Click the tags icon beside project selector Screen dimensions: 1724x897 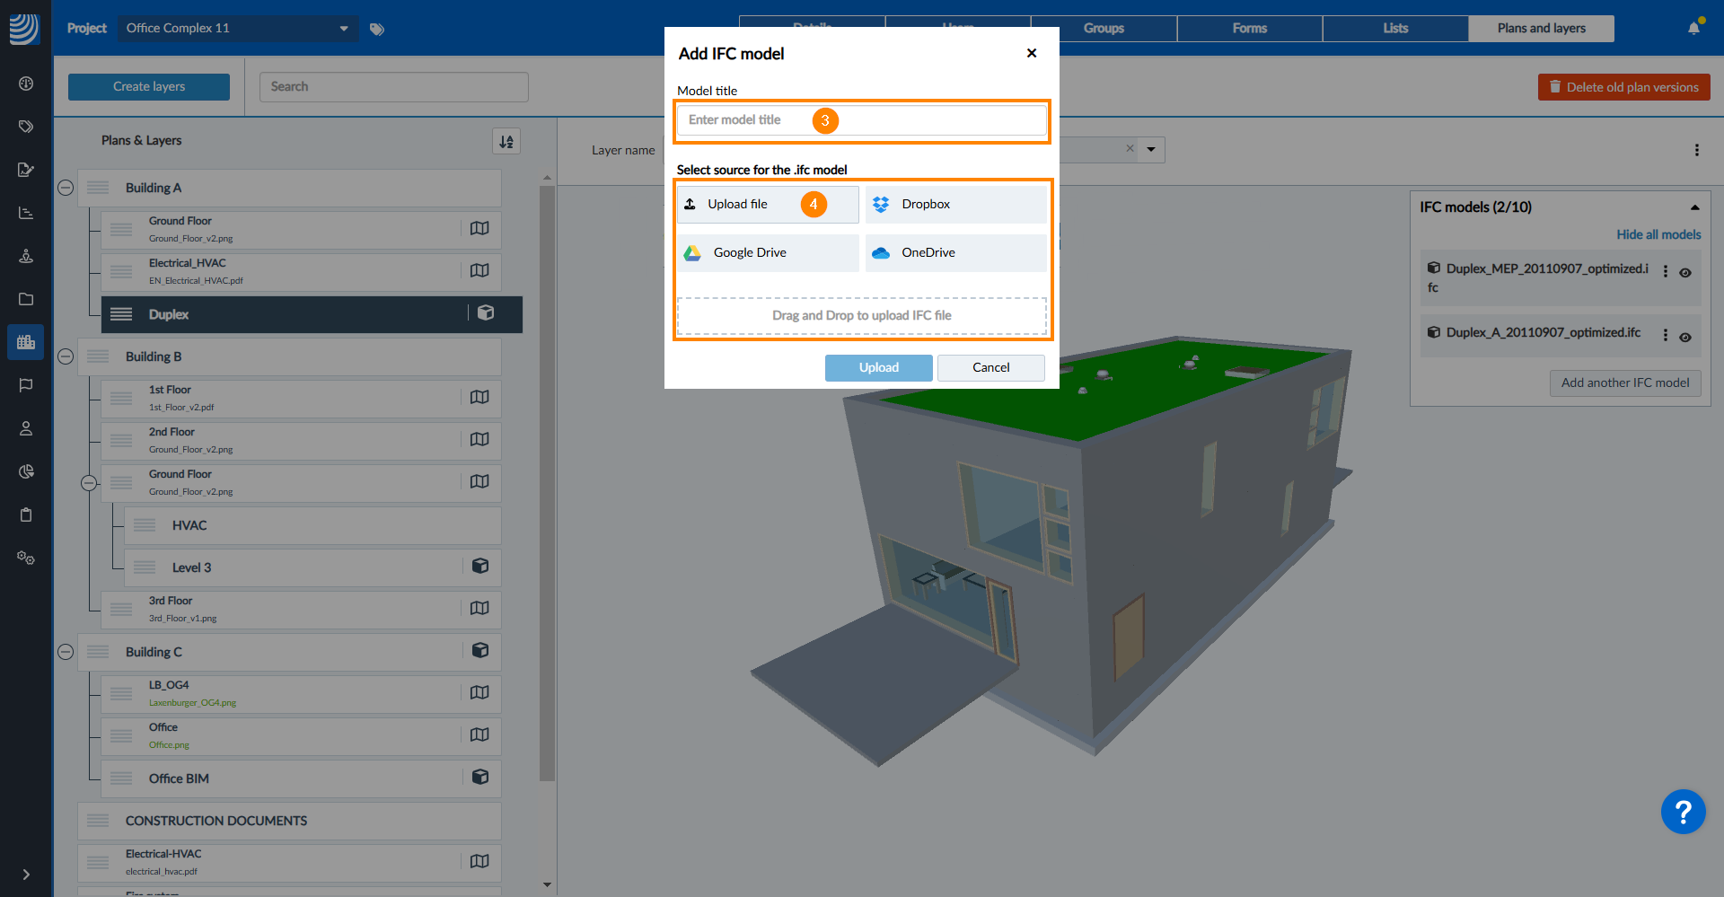377,30
